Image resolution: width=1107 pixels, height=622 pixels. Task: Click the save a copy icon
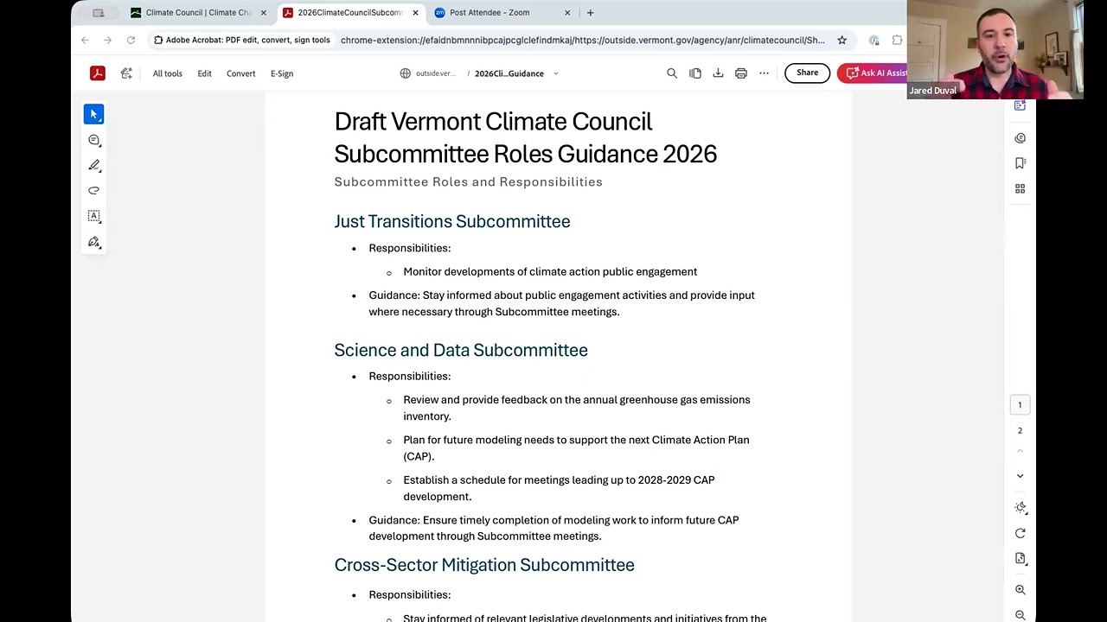[695, 73]
